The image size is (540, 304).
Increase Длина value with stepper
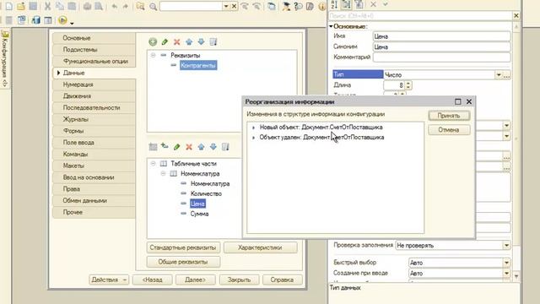click(x=408, y=83)
